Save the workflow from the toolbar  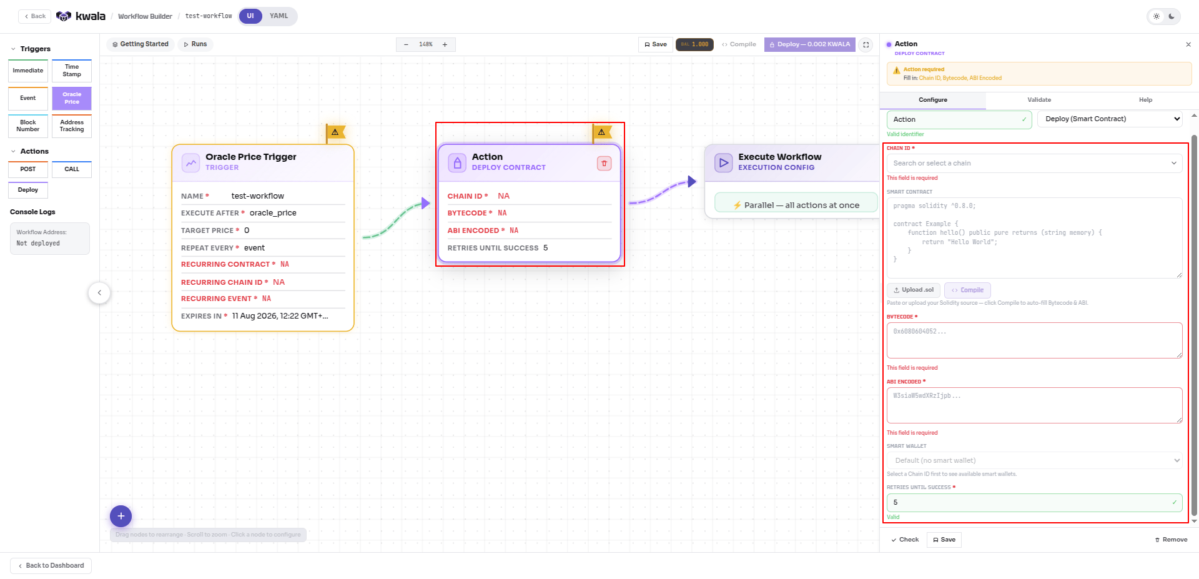(x=655, y=44)
